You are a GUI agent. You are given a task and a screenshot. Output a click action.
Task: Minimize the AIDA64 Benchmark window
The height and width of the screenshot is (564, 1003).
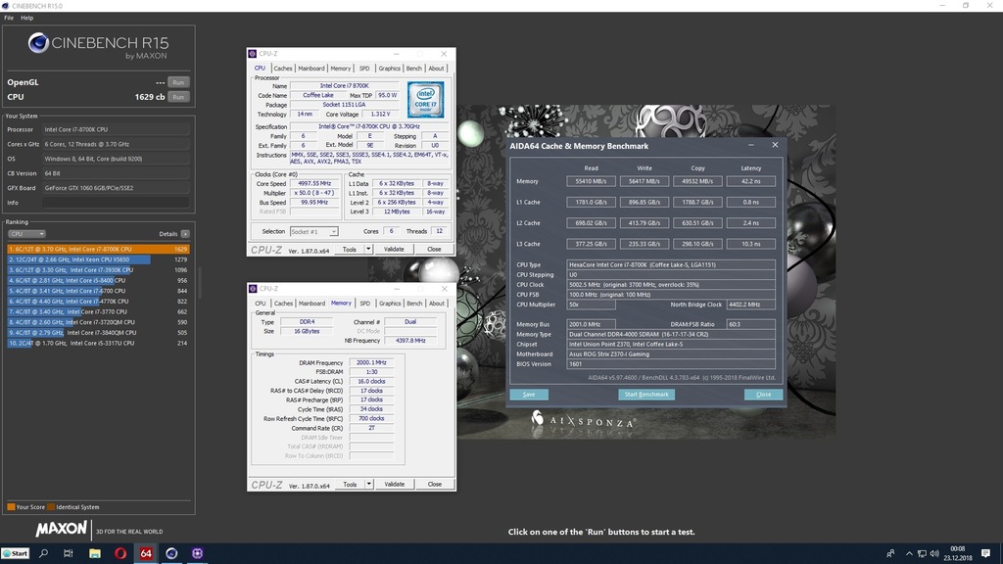[751, 145]
